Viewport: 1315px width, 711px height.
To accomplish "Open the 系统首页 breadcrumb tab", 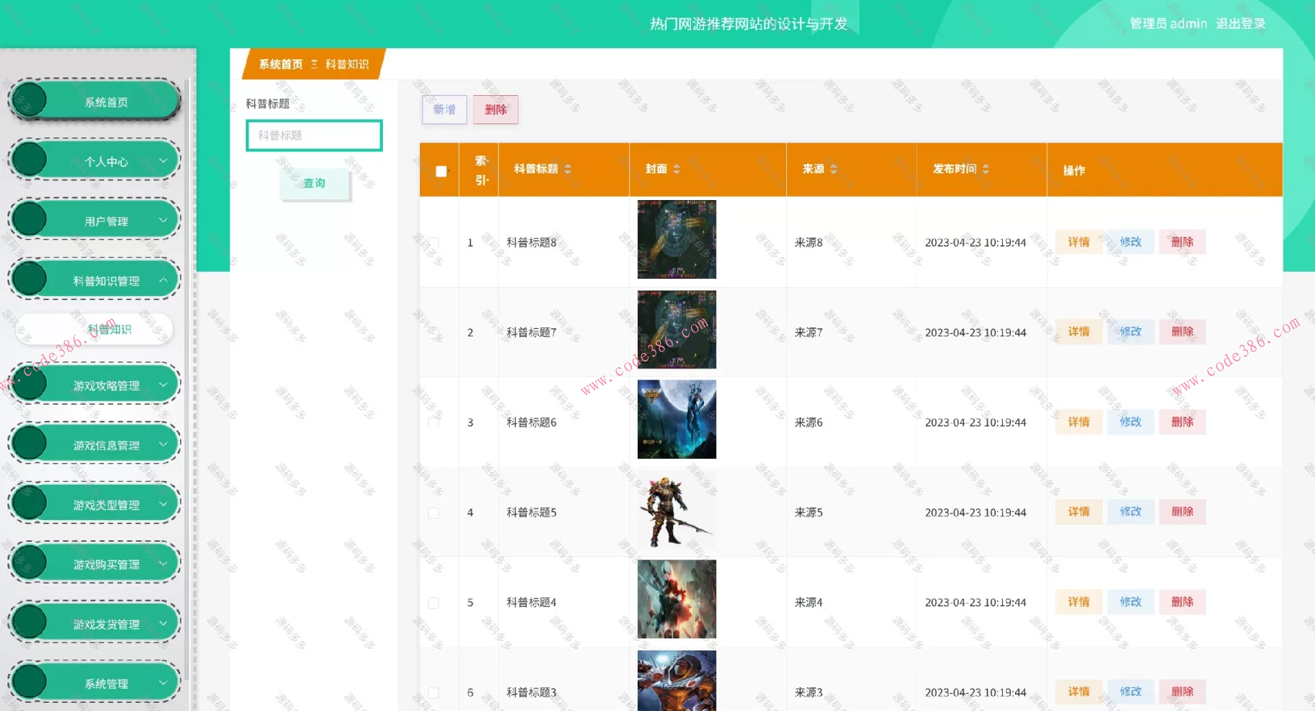I will [279, 64].
